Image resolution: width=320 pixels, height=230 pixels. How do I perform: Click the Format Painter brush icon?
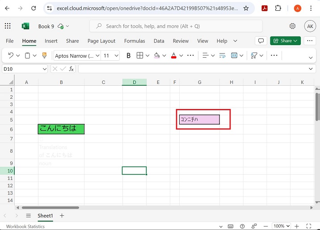click(x=44, y=55)
